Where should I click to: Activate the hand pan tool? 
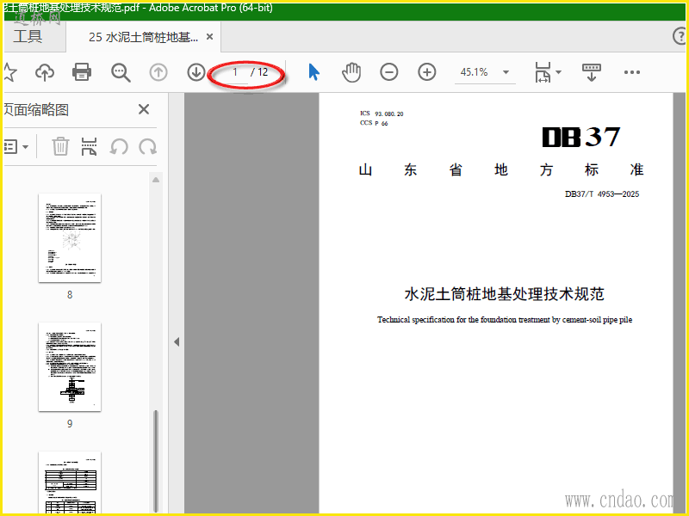pos(351,72)
